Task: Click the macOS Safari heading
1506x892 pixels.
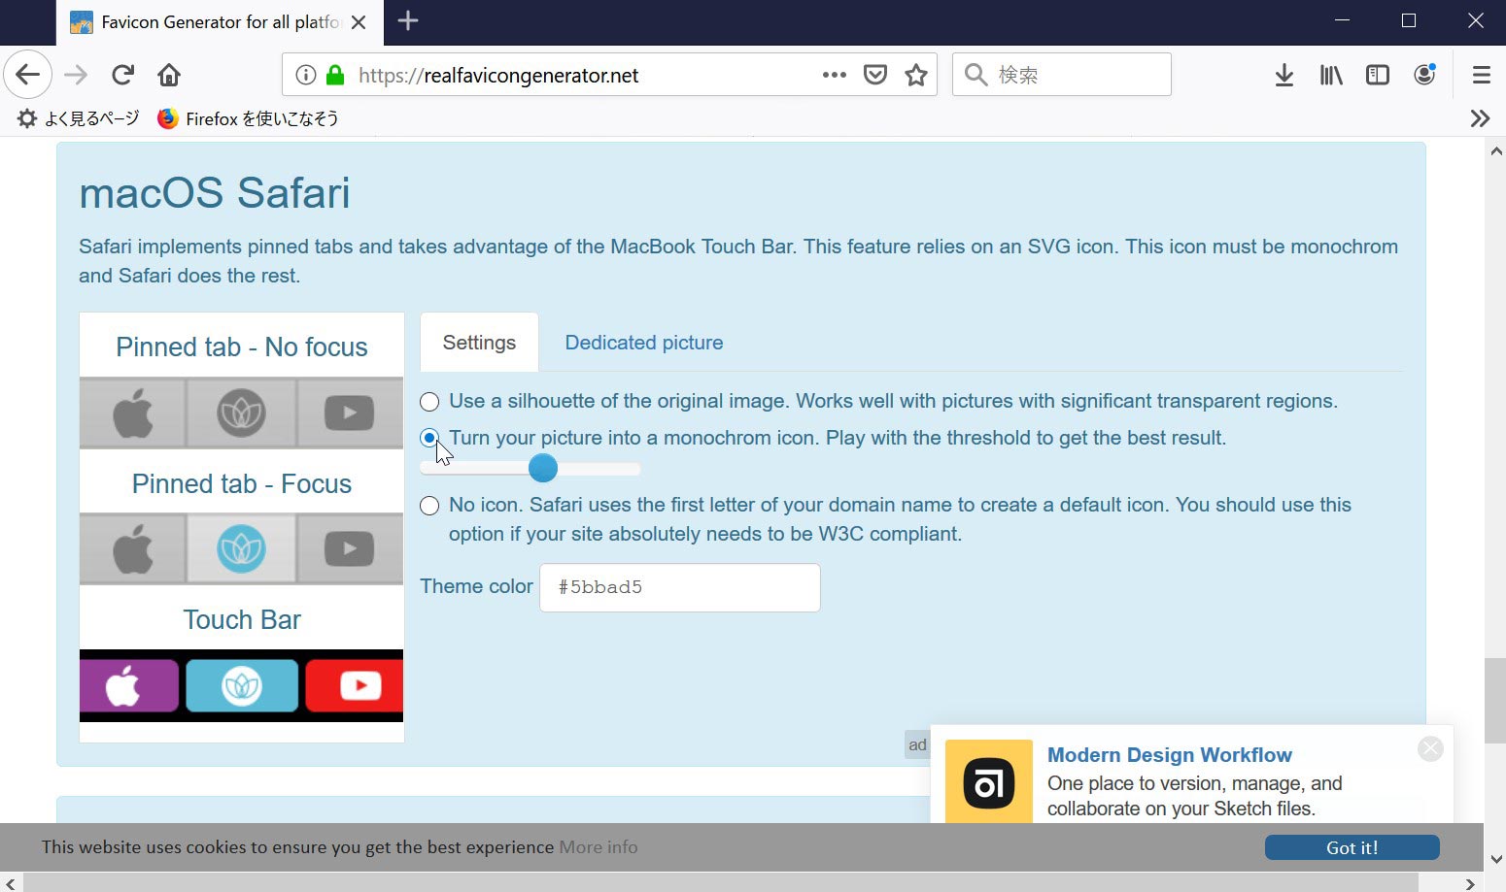Action: pyautogui.click(x=215, y=192)
